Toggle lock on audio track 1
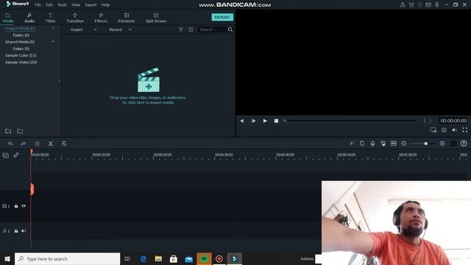 (16, 231)
